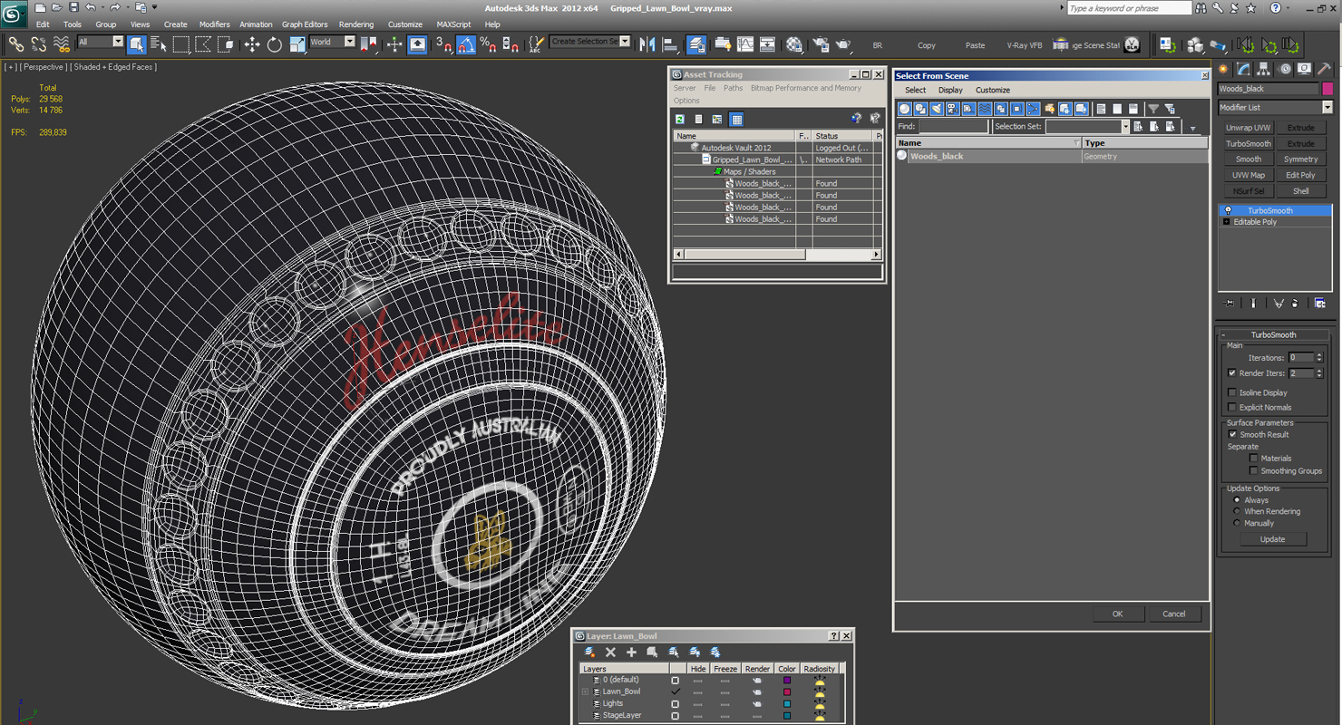1342x725 pixels.
Task: Click Create New Layer icon in Layer dialog
Action: click(x=590, y=652)
